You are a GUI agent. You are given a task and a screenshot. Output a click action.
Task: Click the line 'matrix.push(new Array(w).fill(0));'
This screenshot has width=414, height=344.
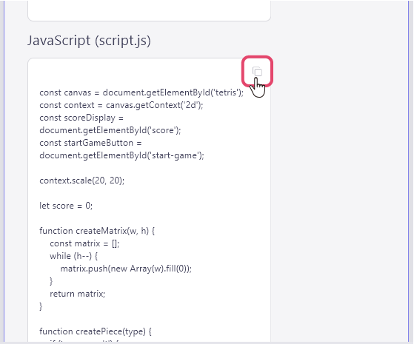coord(126,269)
